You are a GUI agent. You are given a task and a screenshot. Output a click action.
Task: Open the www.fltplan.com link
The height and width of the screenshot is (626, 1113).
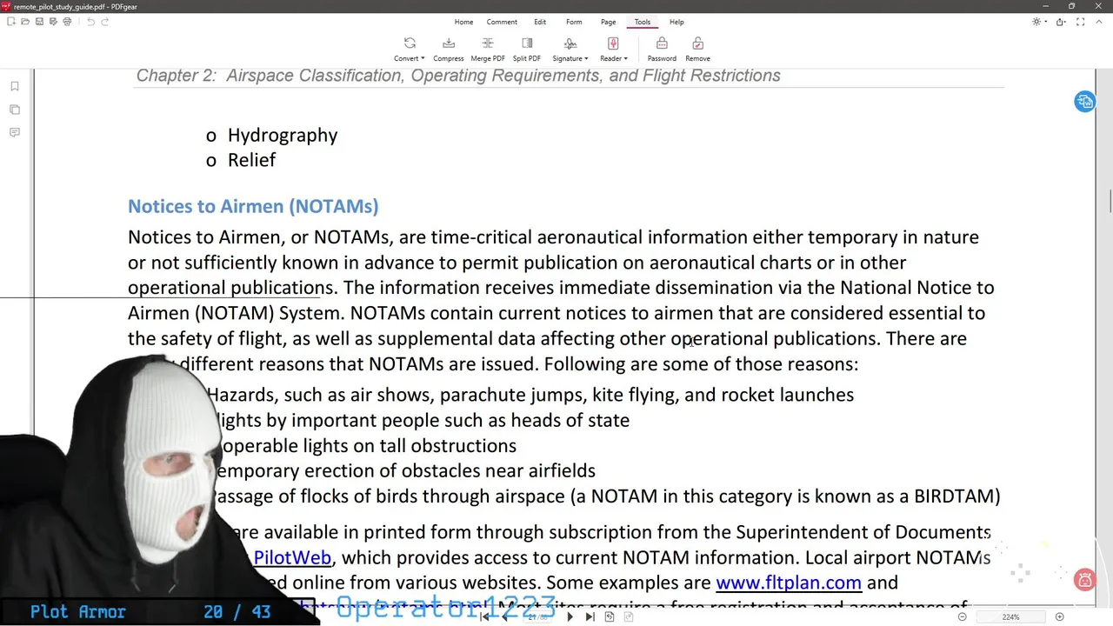coord(789,583)
